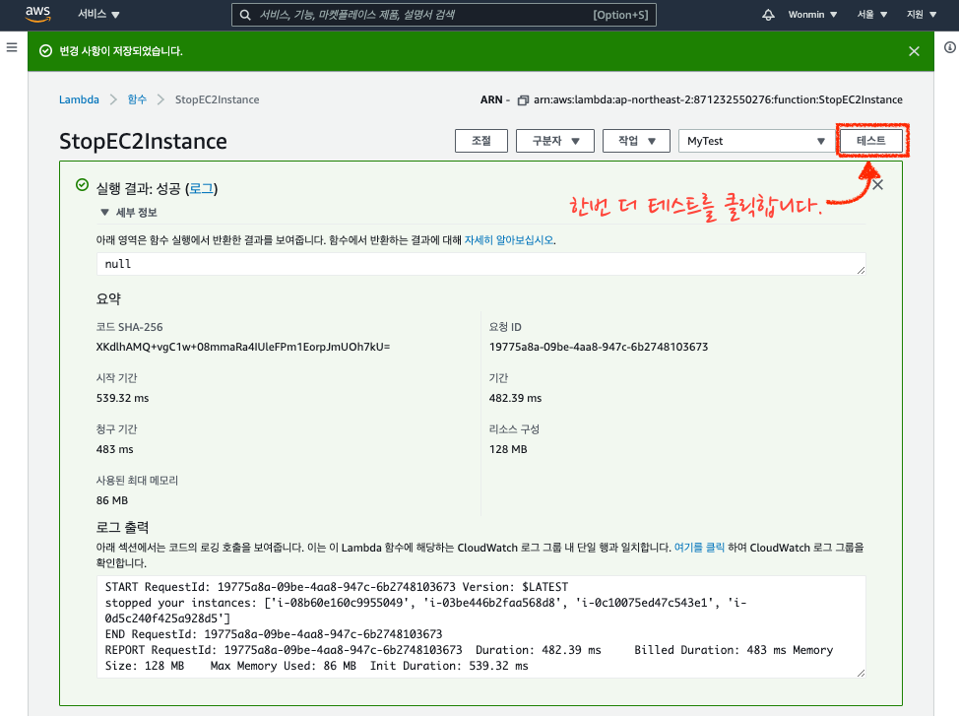Copy the function ARN with copy icon
The height and width of the screenshot is (716, 959).
tap(523, 100)
